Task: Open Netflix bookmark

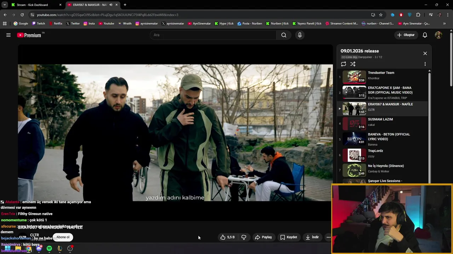Action: point(56,24)
